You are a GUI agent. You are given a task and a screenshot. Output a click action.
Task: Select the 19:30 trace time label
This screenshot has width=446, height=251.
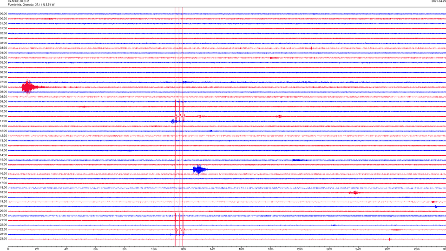3,201
